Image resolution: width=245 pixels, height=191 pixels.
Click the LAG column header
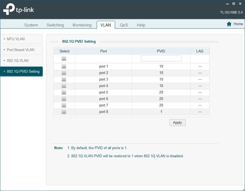coord(200,51)
